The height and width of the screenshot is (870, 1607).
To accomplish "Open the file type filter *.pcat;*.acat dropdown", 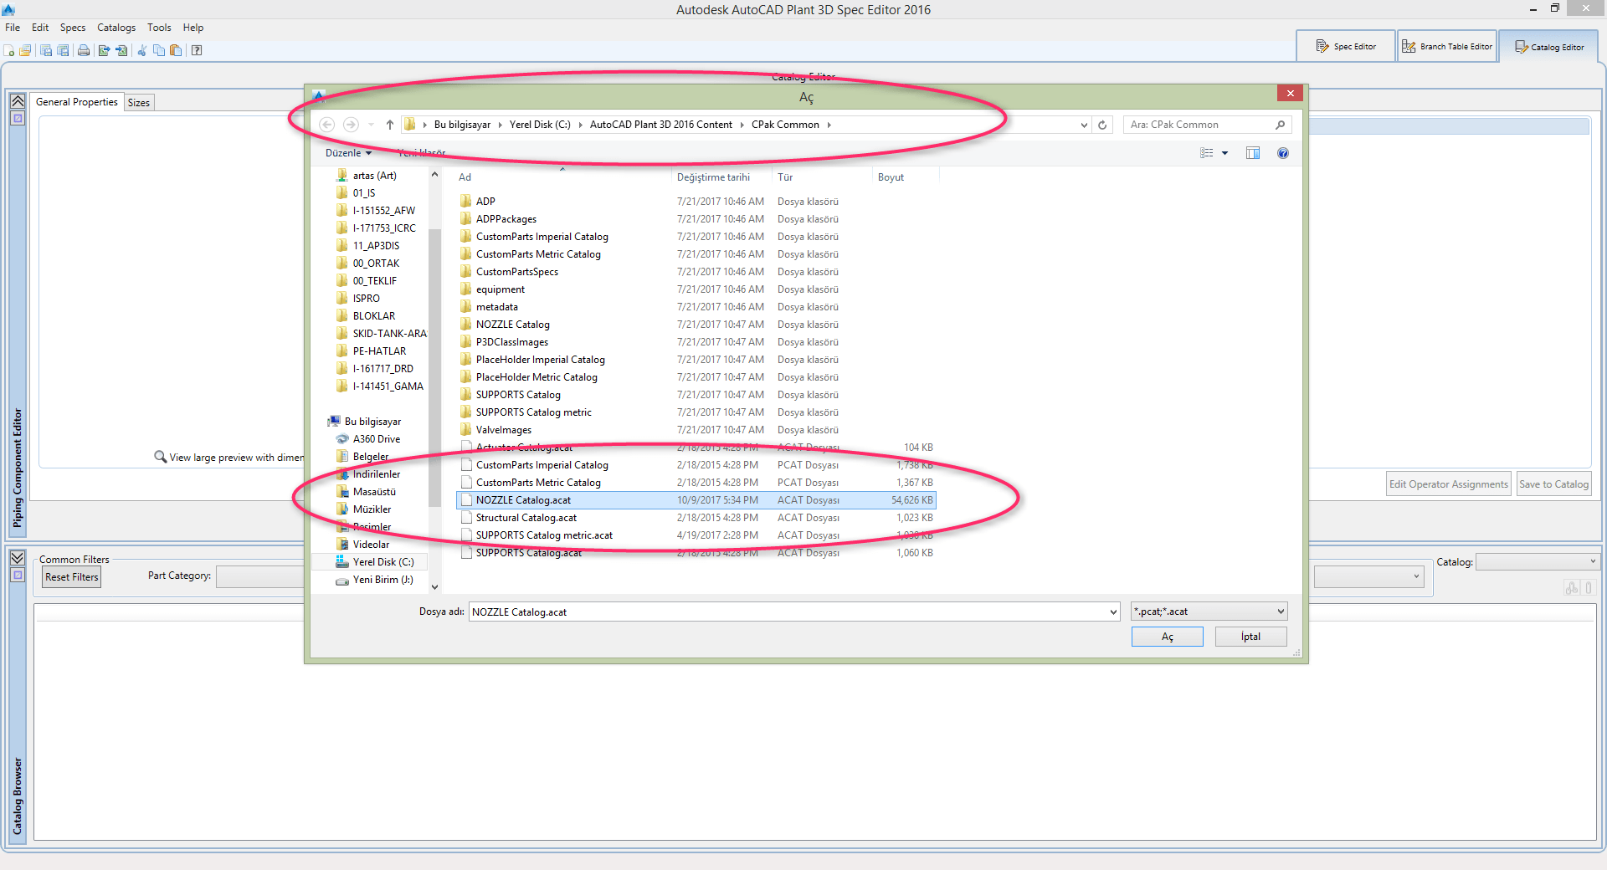I will coord(1209,612).
